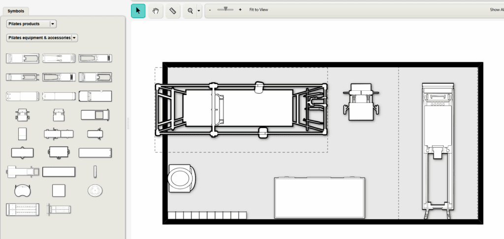Open the zoom tool dropdown arrow
The width and height of the screenshot is (504, 239).
coord(199,10)
